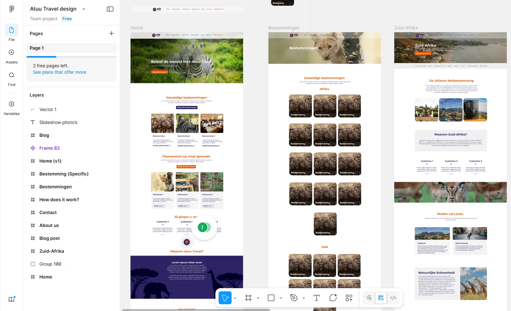The image size is (511, 311).
Task: Collapse the left sidebar panel
Action: coord(110,9)
